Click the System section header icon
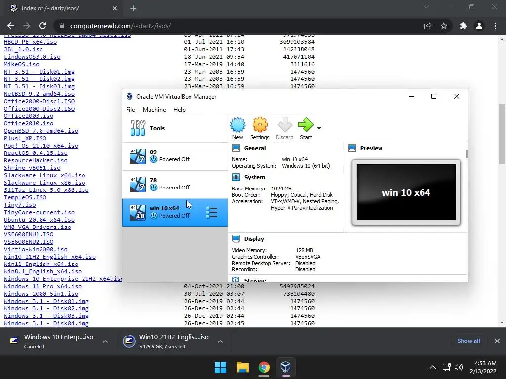 tap(236, 177)
